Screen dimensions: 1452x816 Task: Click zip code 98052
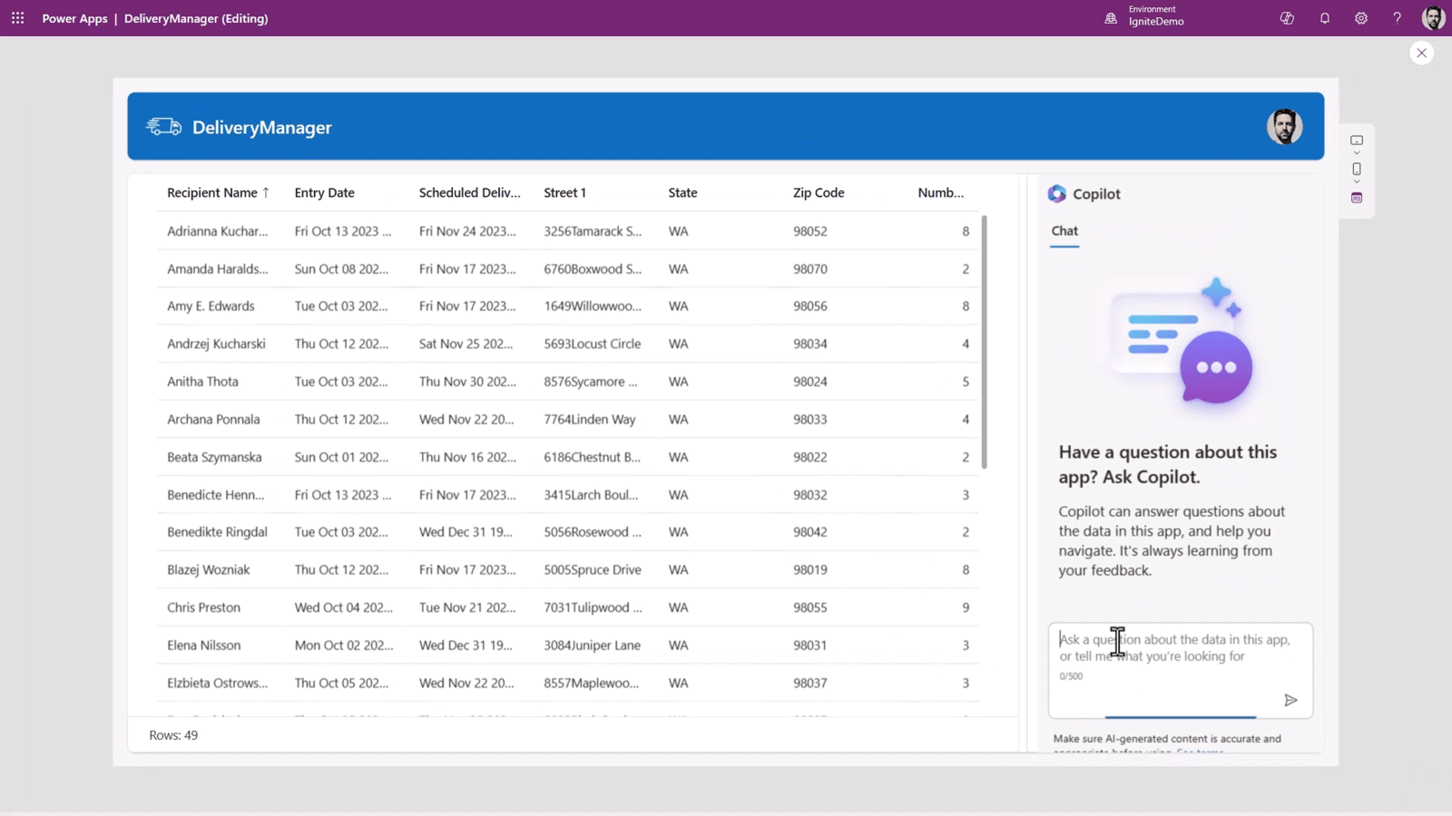[x=809, y=231]
